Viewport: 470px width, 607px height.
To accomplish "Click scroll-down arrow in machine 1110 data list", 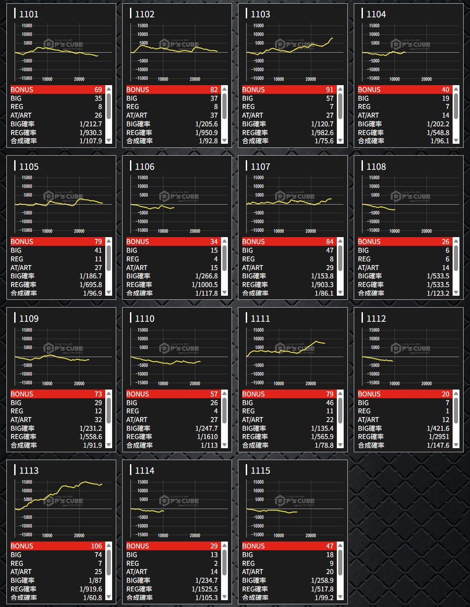I will point(225,445).
